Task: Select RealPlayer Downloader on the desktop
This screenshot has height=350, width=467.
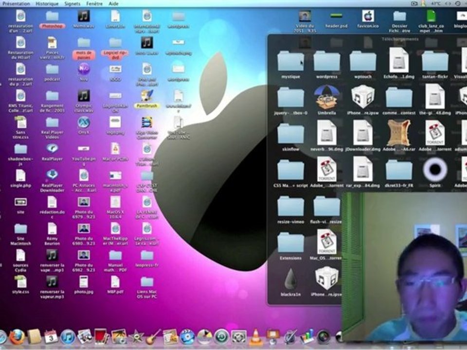Action: coord(52,175)
